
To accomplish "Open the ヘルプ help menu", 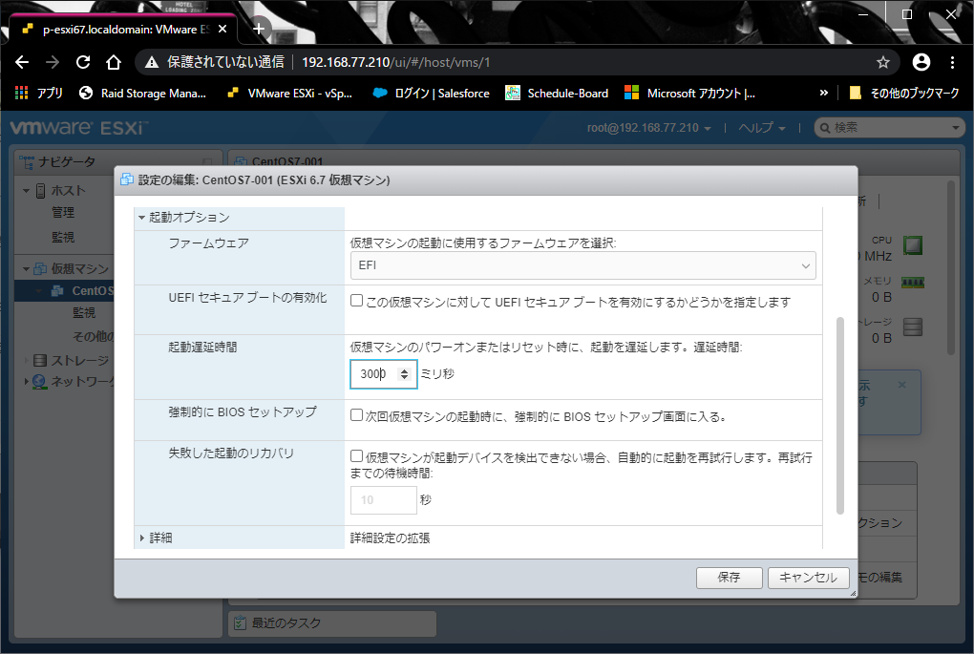I will 762,128.
